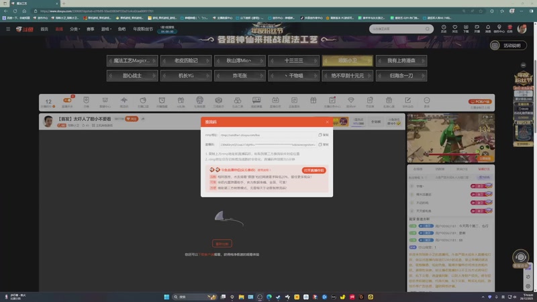Open File Explorer from the taskbar
This screenshot has height=302, width=537.
[x=242, y=297]
